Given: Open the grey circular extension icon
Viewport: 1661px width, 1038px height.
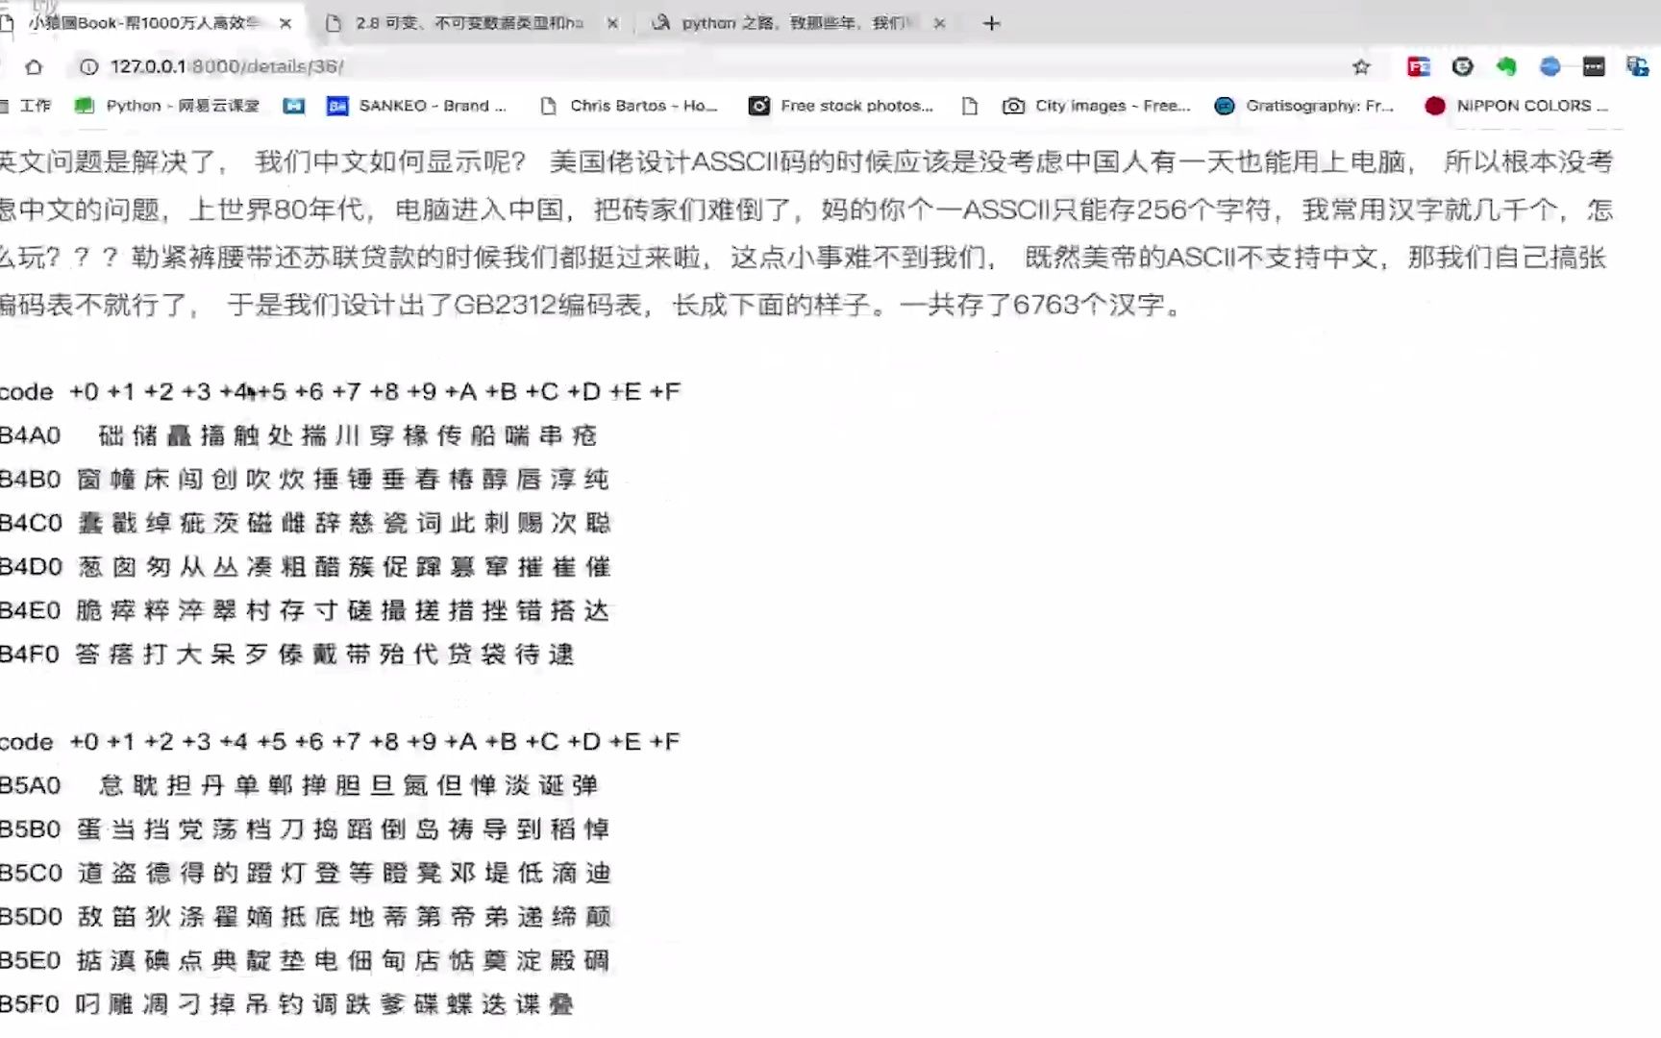Looking at the screenshot, I should click(x=1462, y=66).
